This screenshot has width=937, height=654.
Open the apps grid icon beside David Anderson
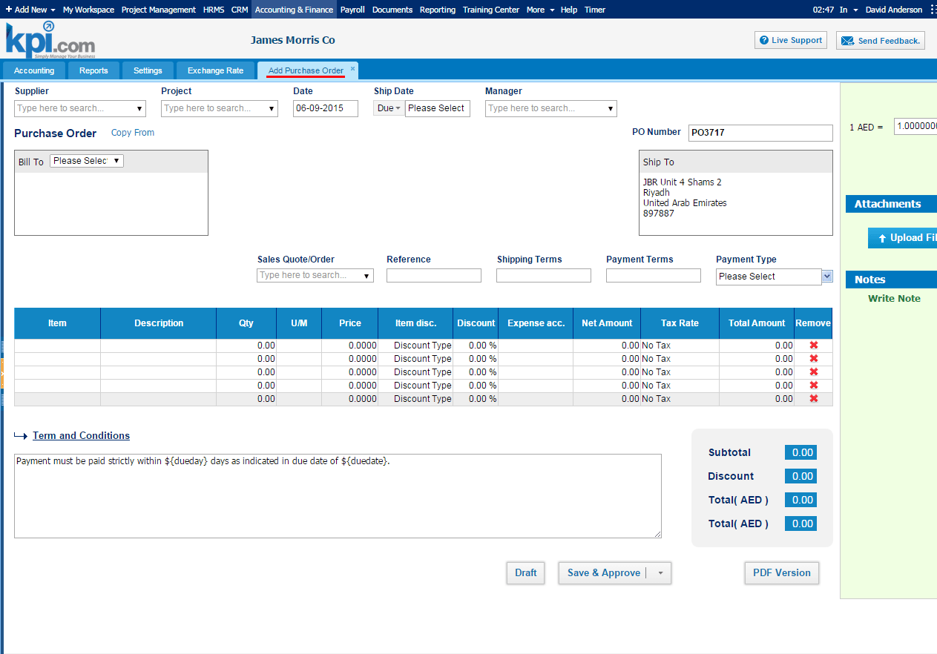[x=933, y=10]
